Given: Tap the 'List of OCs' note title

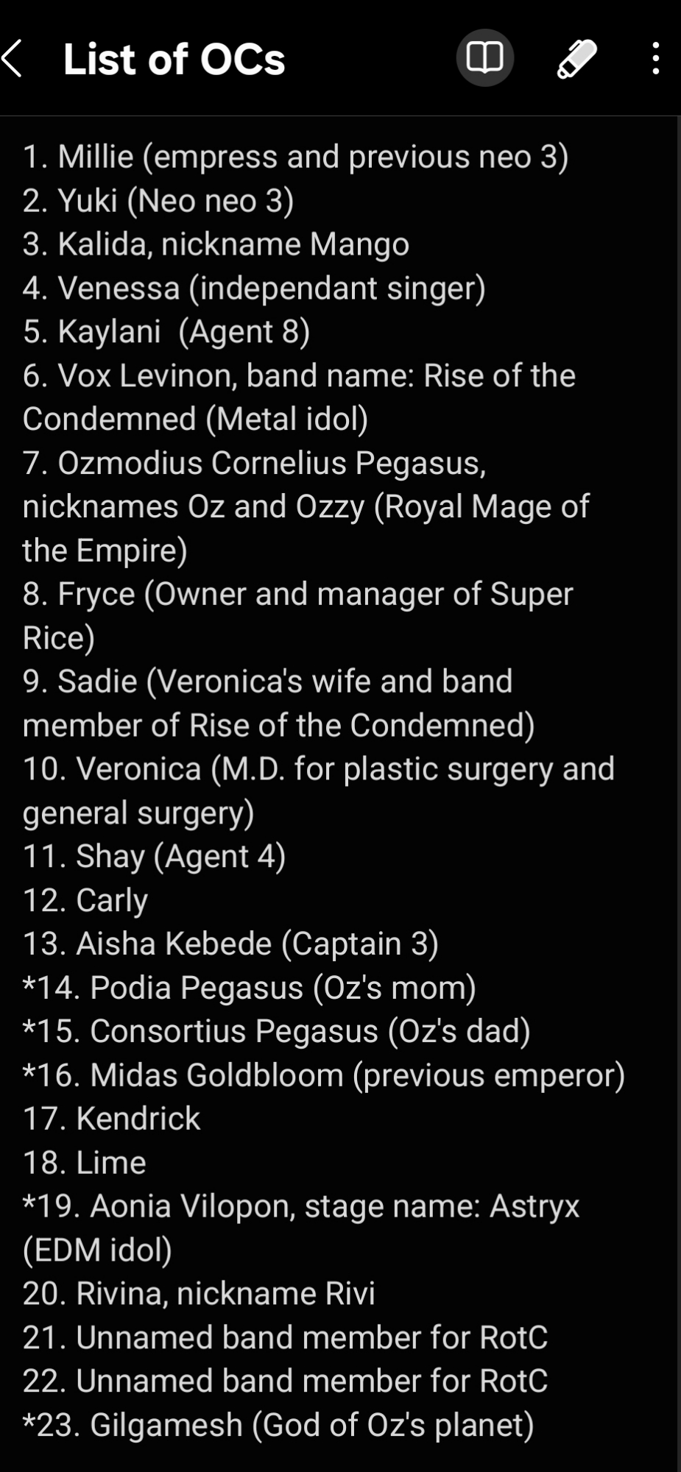Looking at the screenshot, I should point(174,60).
